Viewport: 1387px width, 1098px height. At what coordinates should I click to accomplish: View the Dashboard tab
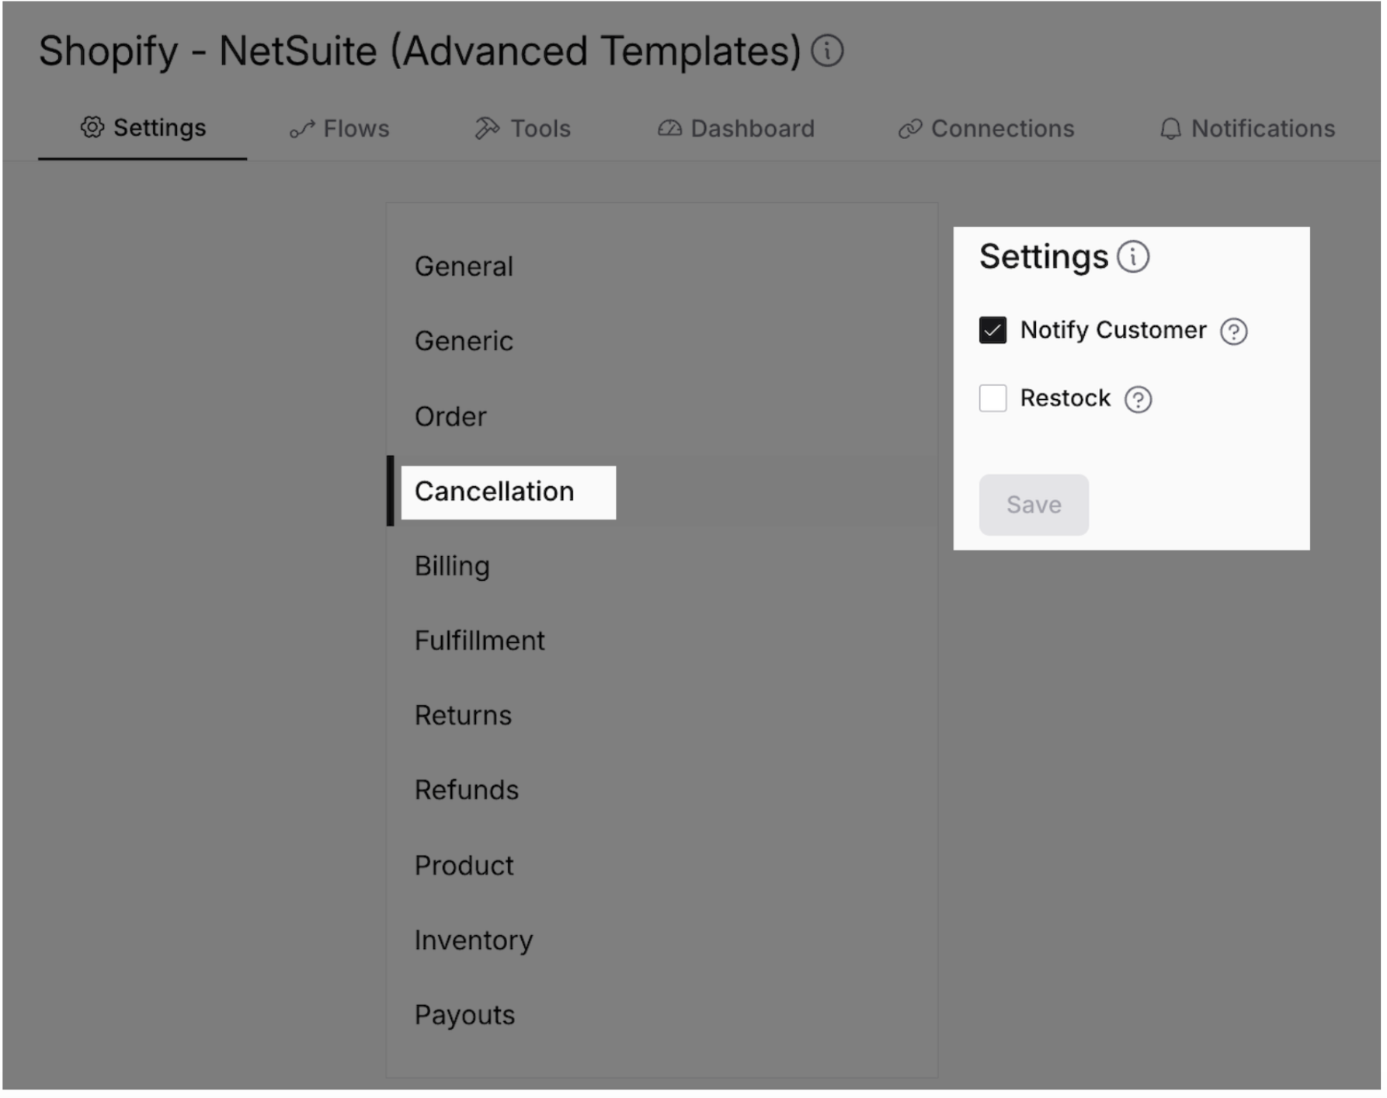[737, 129]
